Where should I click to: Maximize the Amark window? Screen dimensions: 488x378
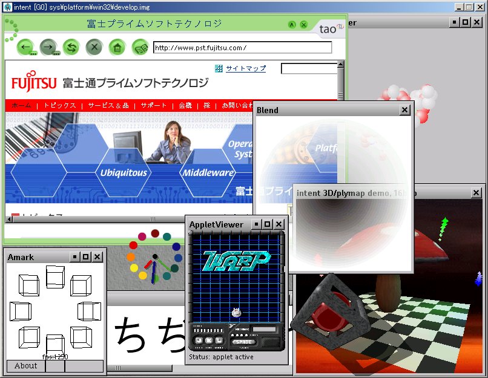86,257
